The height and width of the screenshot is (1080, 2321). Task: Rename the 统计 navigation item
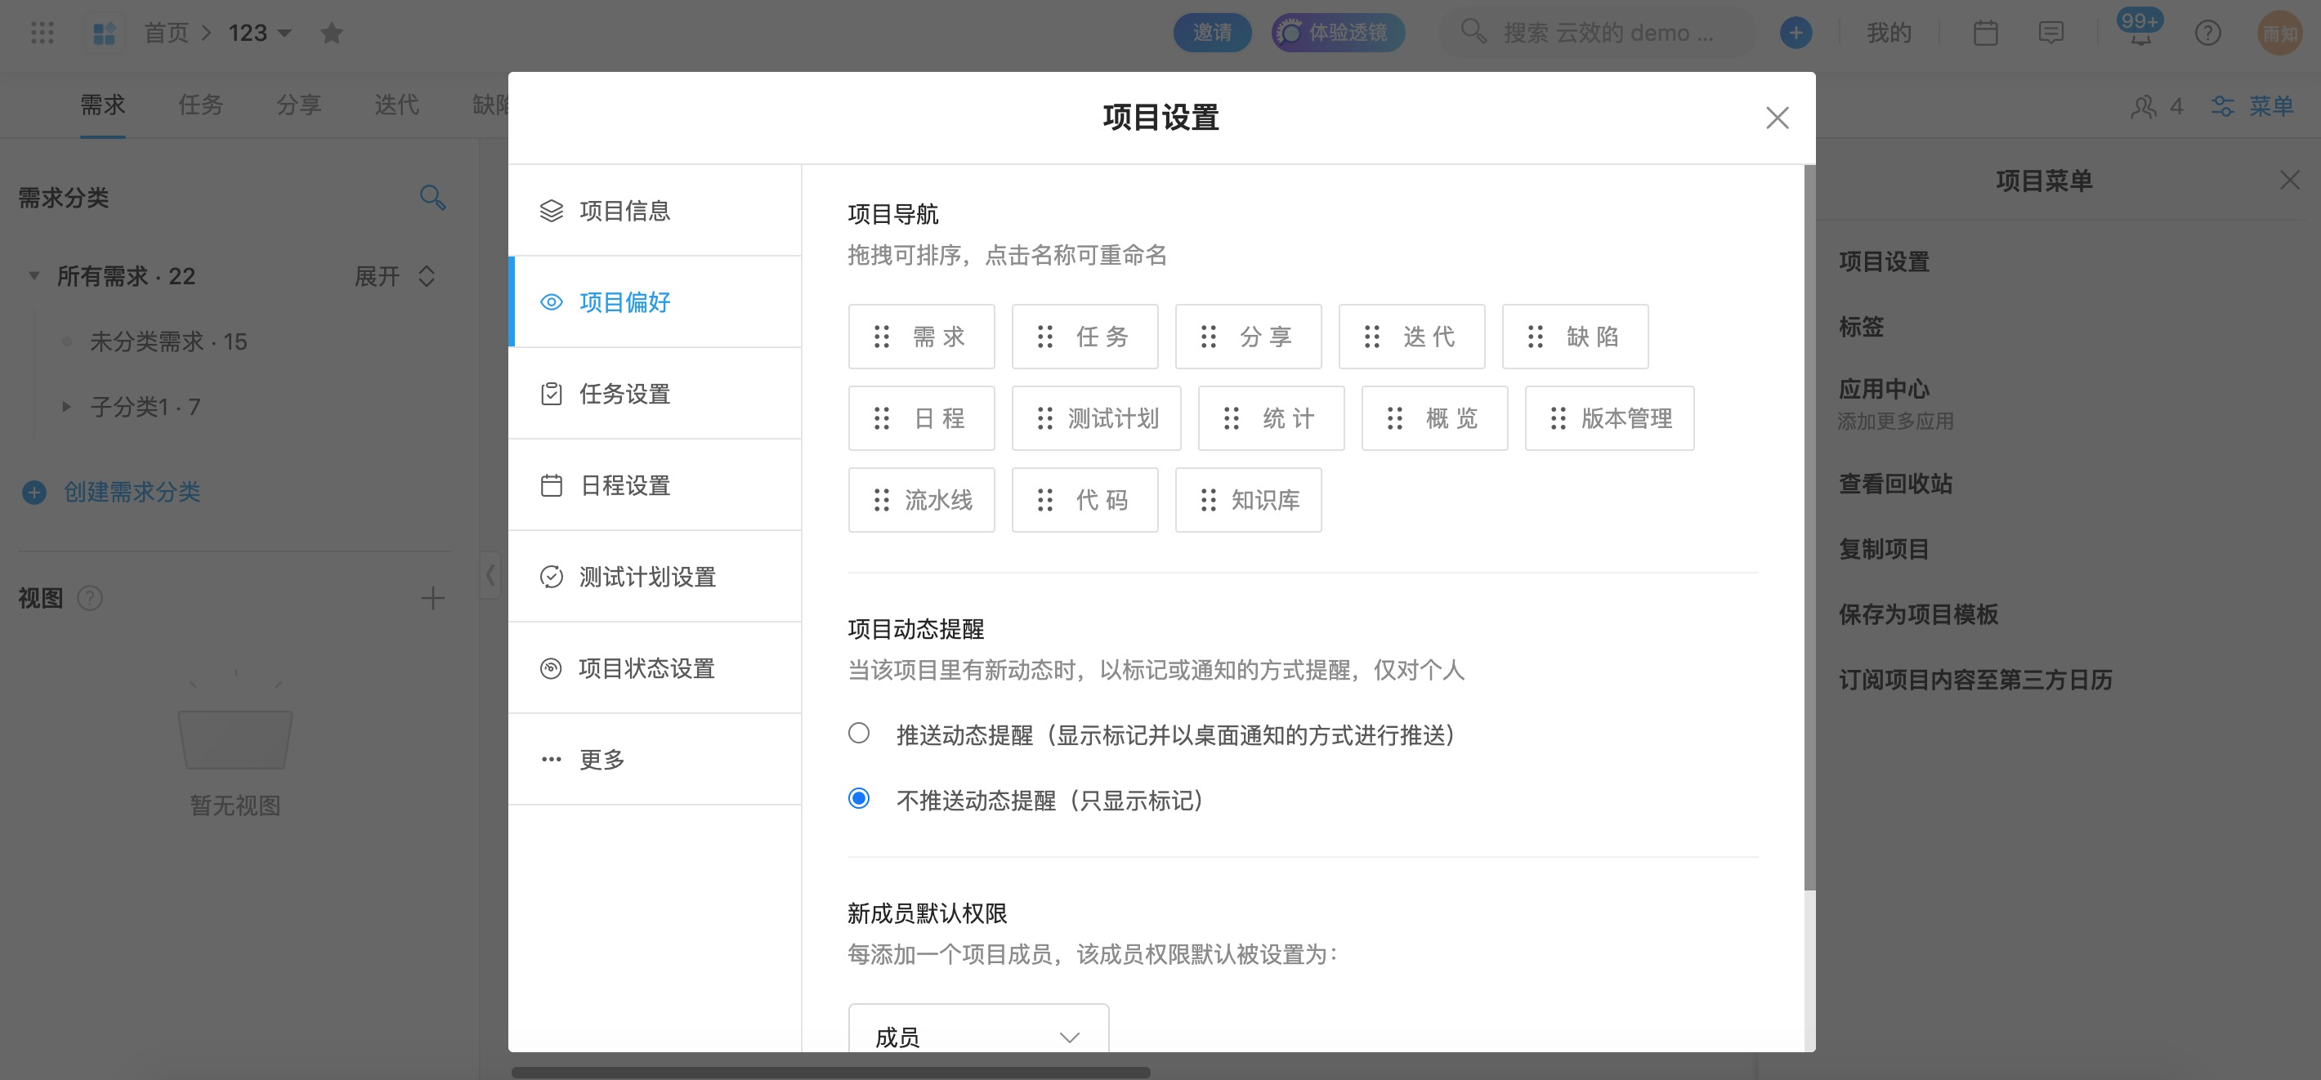pos(1289,419)
